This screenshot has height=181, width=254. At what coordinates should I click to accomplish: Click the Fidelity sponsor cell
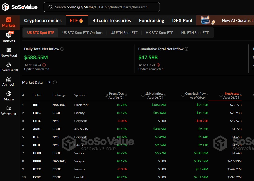point(79,113)
